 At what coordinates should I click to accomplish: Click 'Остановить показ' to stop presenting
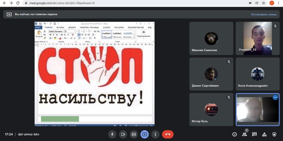click(264, 14)
